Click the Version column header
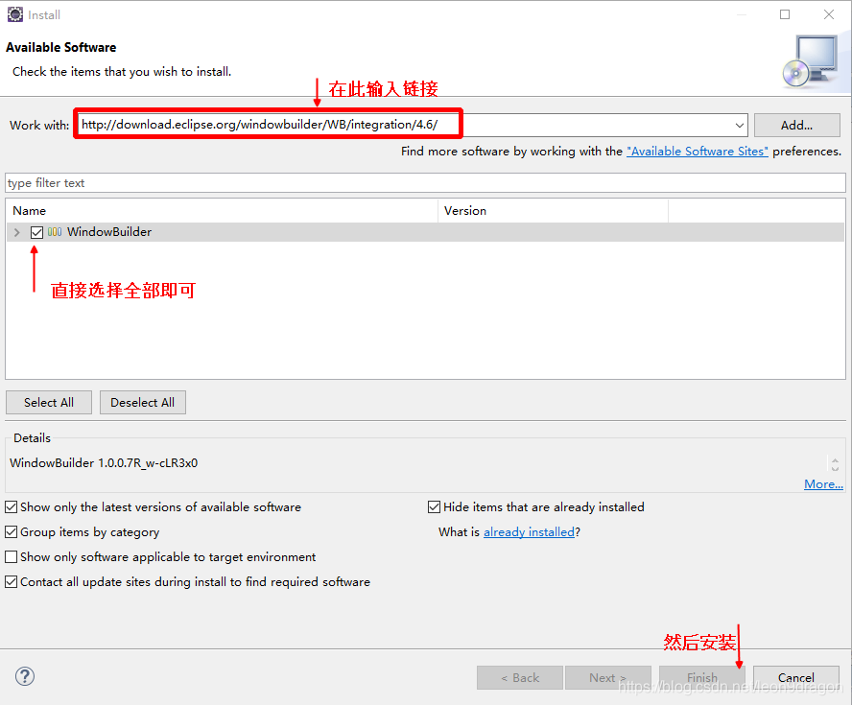The height and width of the screenshot is (705, 852). pyautogui.click(x=554, y=211)
